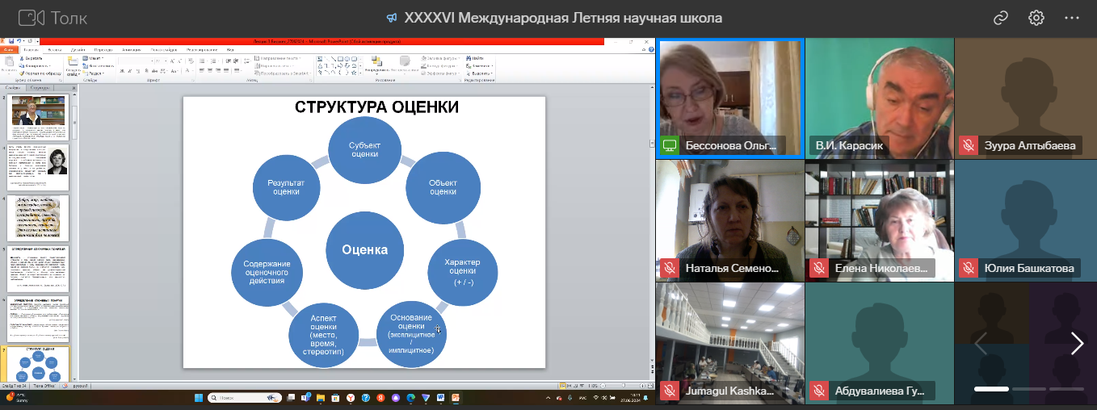
Task: Click the muted mic icon on Зуура Алтыбаева
Action: point(968,146)
